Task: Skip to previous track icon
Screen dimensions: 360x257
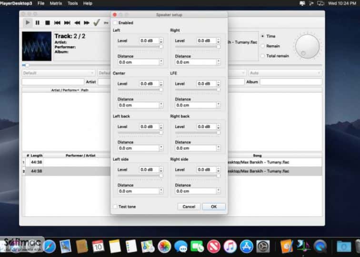Action: click(57, 23)
